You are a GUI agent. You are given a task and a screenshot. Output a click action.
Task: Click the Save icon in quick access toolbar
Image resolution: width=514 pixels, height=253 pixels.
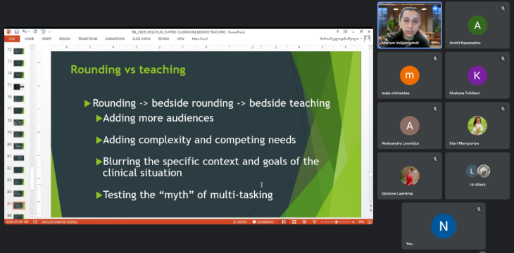pyautogui.click(x=17, y=32)
